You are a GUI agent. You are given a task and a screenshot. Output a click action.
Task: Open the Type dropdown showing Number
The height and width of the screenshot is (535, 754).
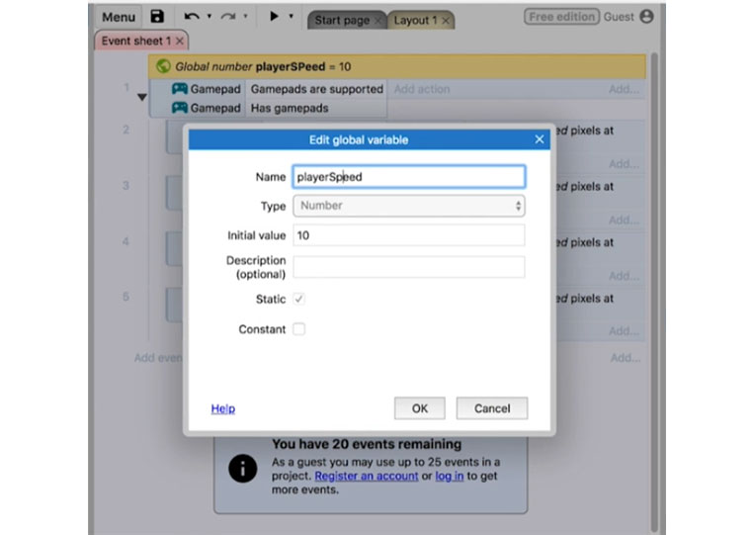pyautogui.click(x=409, y=206)
